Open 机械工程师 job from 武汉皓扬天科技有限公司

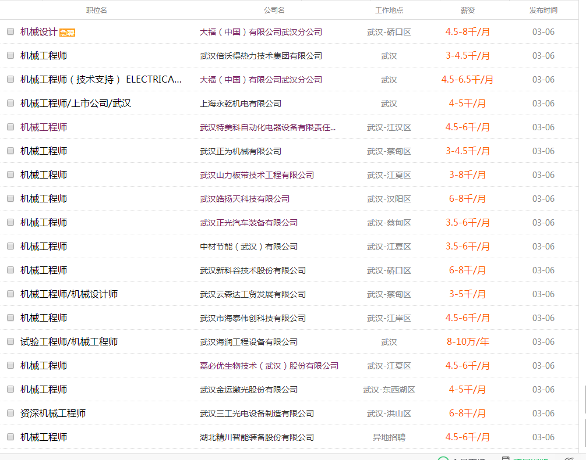click(44, 199)
